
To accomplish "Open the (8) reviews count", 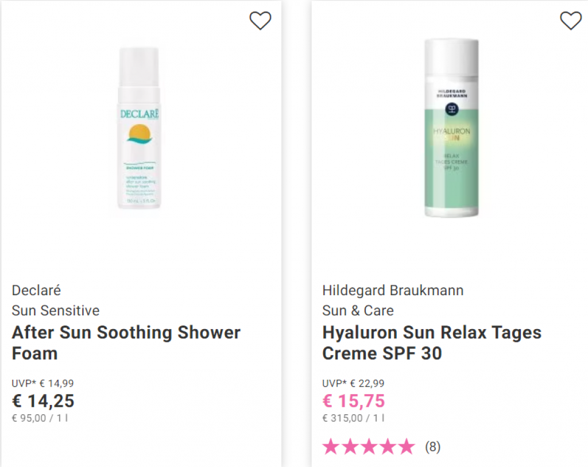I will [432, 447].
